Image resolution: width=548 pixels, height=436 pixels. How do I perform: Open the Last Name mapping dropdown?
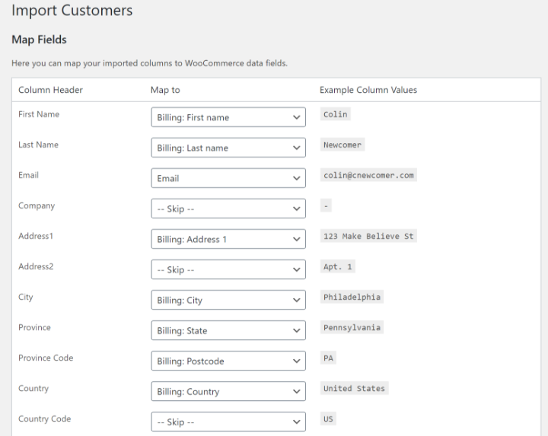click(x=228, y=148)
